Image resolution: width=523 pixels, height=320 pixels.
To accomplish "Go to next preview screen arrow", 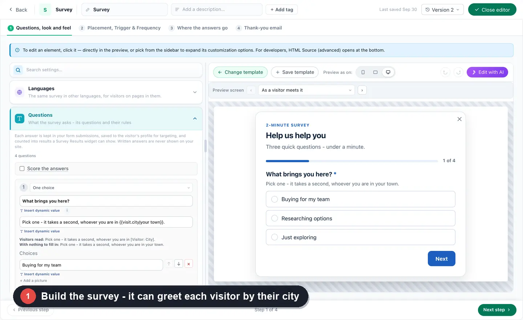I will tap(362, 90).
